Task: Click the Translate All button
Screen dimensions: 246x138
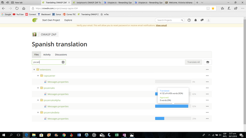Action: [193, 62]
